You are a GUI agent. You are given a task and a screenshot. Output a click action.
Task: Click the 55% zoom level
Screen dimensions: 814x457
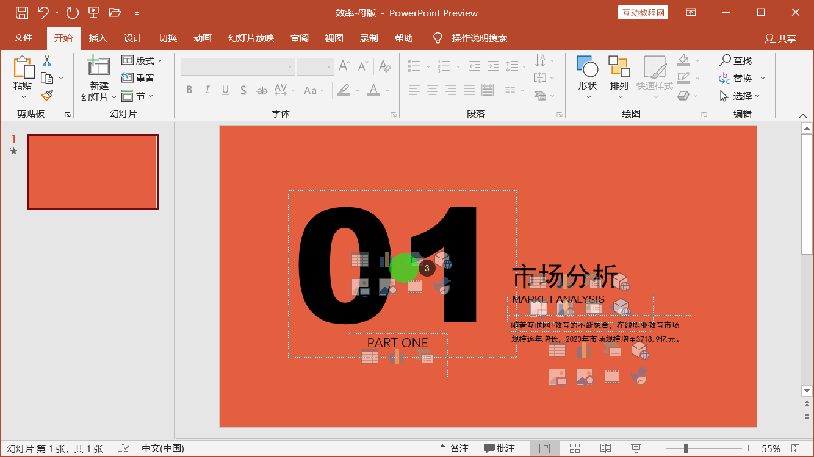tap(771, 448)
